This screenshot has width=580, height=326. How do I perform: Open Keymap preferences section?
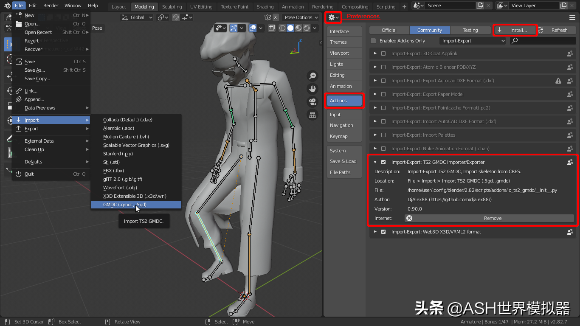tap(344, 136)
